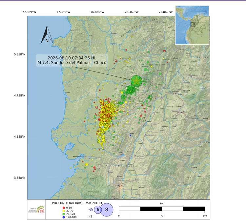
Task: Click the 3.558°N latitude label
Action: pyautogui.click(x=20, y=178)
